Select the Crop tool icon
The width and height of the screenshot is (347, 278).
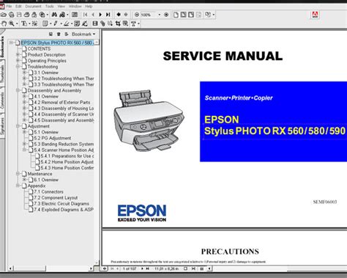118,23
